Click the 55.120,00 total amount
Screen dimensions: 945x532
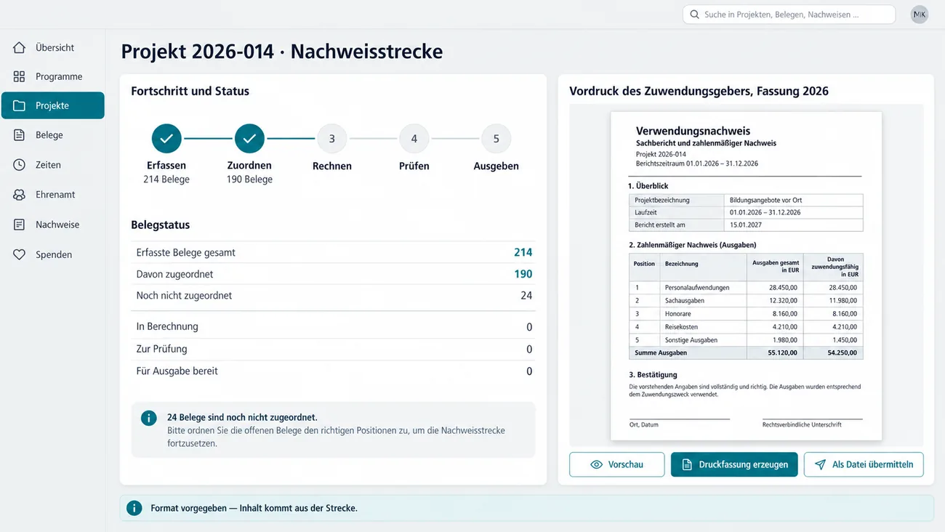click(x=782, y=353)
